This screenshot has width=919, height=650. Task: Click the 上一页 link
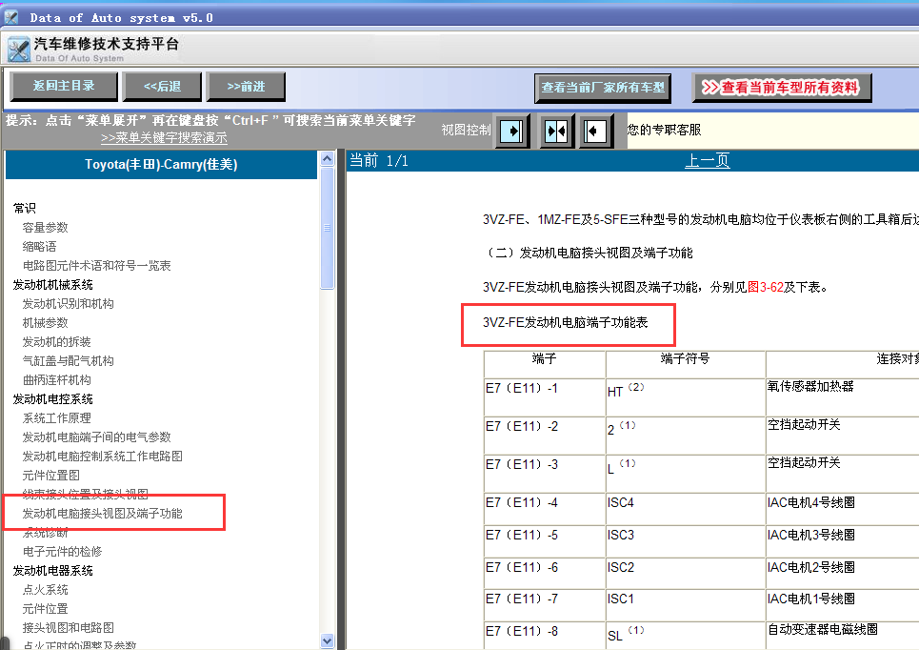click(708, 161)
